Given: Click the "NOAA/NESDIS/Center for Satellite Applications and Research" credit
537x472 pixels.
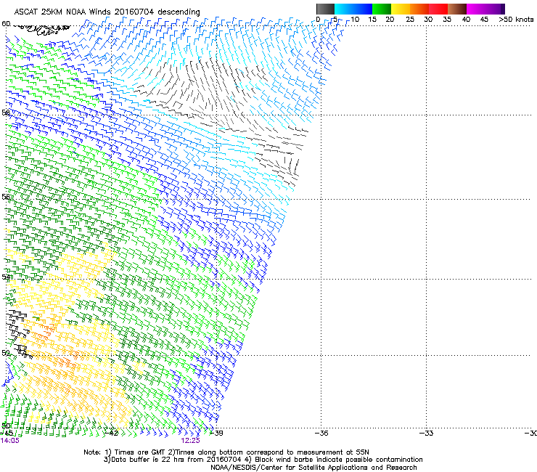Looking at the screenshot, I should (x=313, y=468).
